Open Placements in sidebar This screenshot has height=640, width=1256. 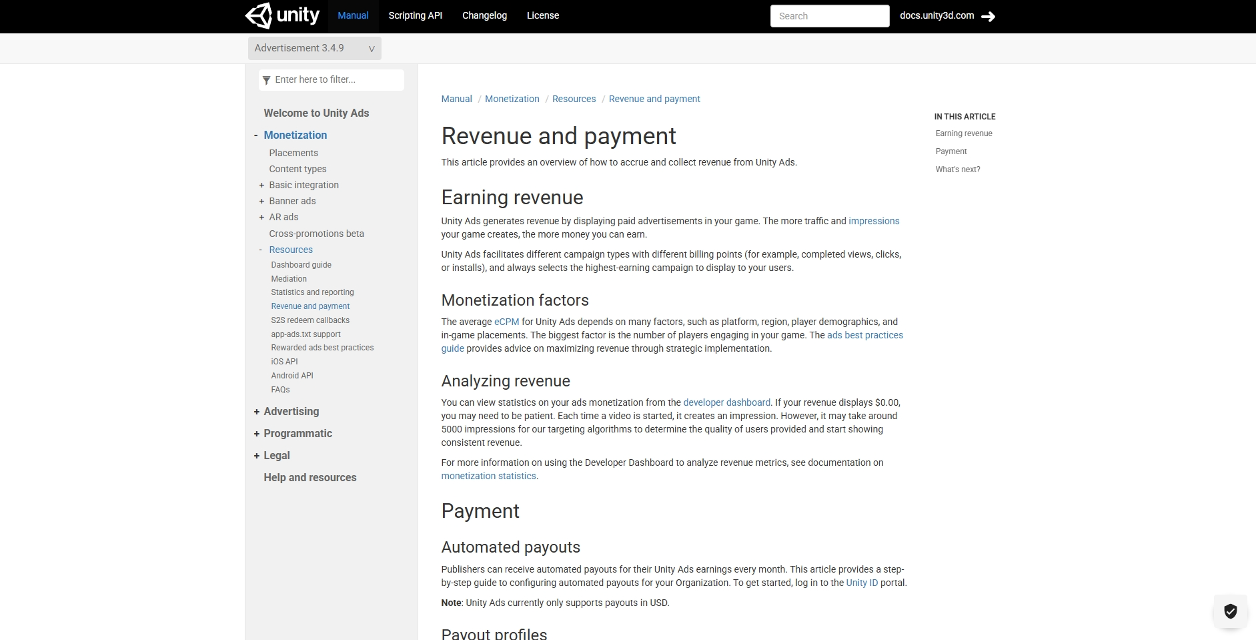tap(293, 153)
